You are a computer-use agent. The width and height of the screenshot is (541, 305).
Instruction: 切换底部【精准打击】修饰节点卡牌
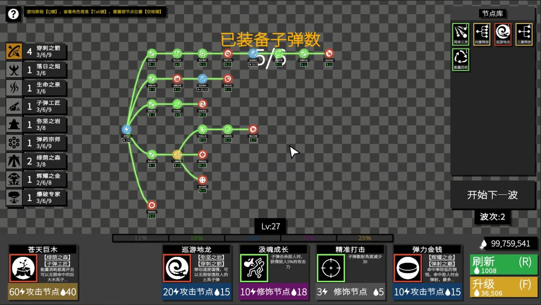click(x=350, y=271)
